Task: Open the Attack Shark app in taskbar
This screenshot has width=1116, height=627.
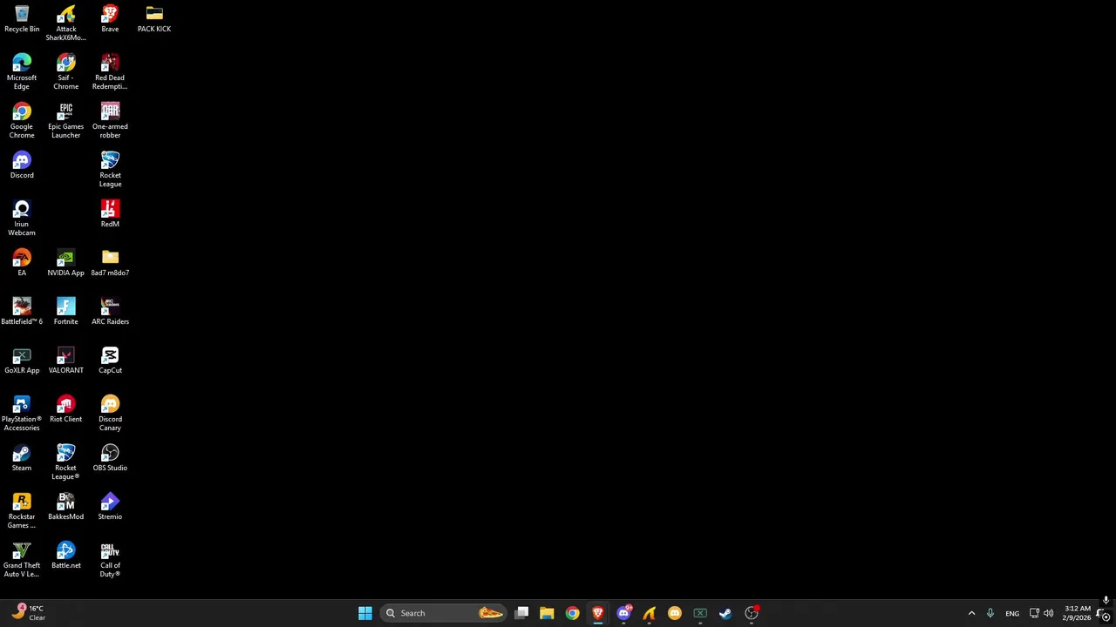Action: coord(649,613)
